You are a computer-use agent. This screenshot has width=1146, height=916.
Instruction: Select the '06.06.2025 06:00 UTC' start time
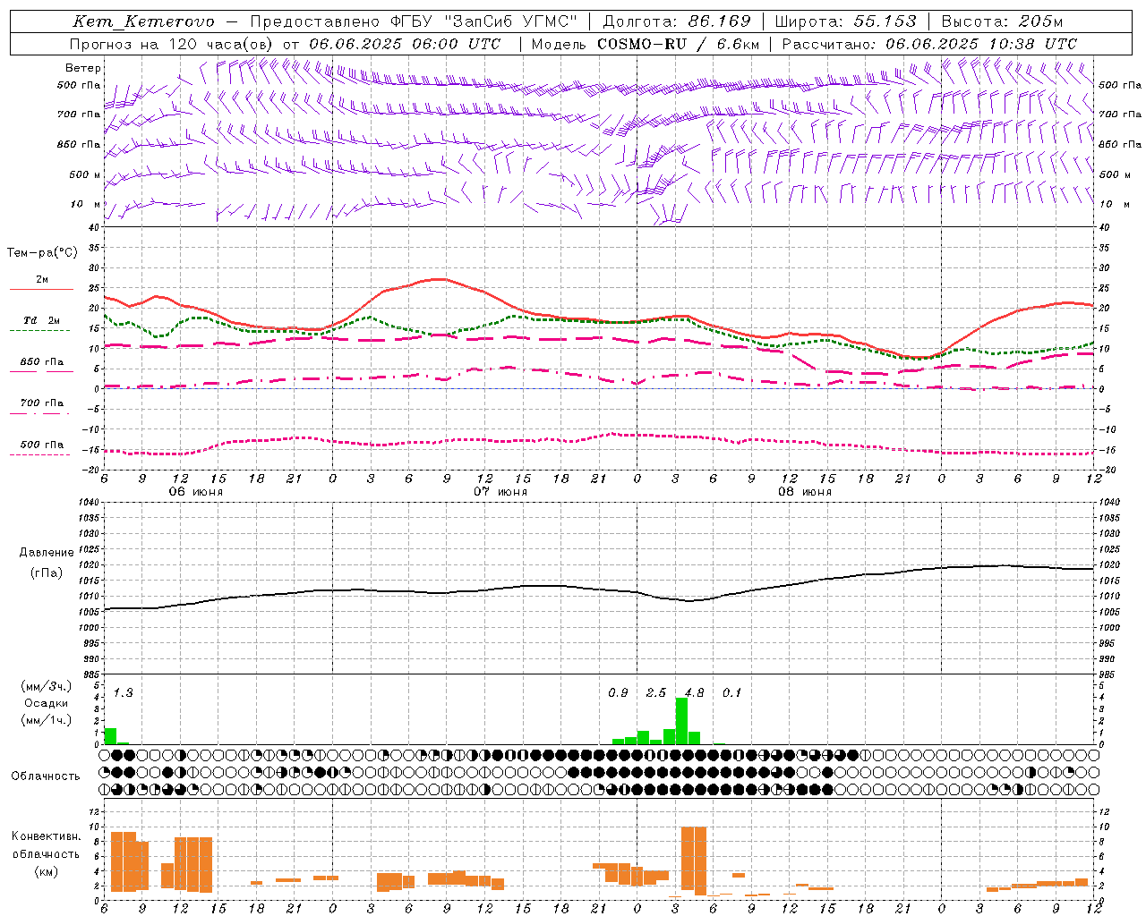point(405,44)
